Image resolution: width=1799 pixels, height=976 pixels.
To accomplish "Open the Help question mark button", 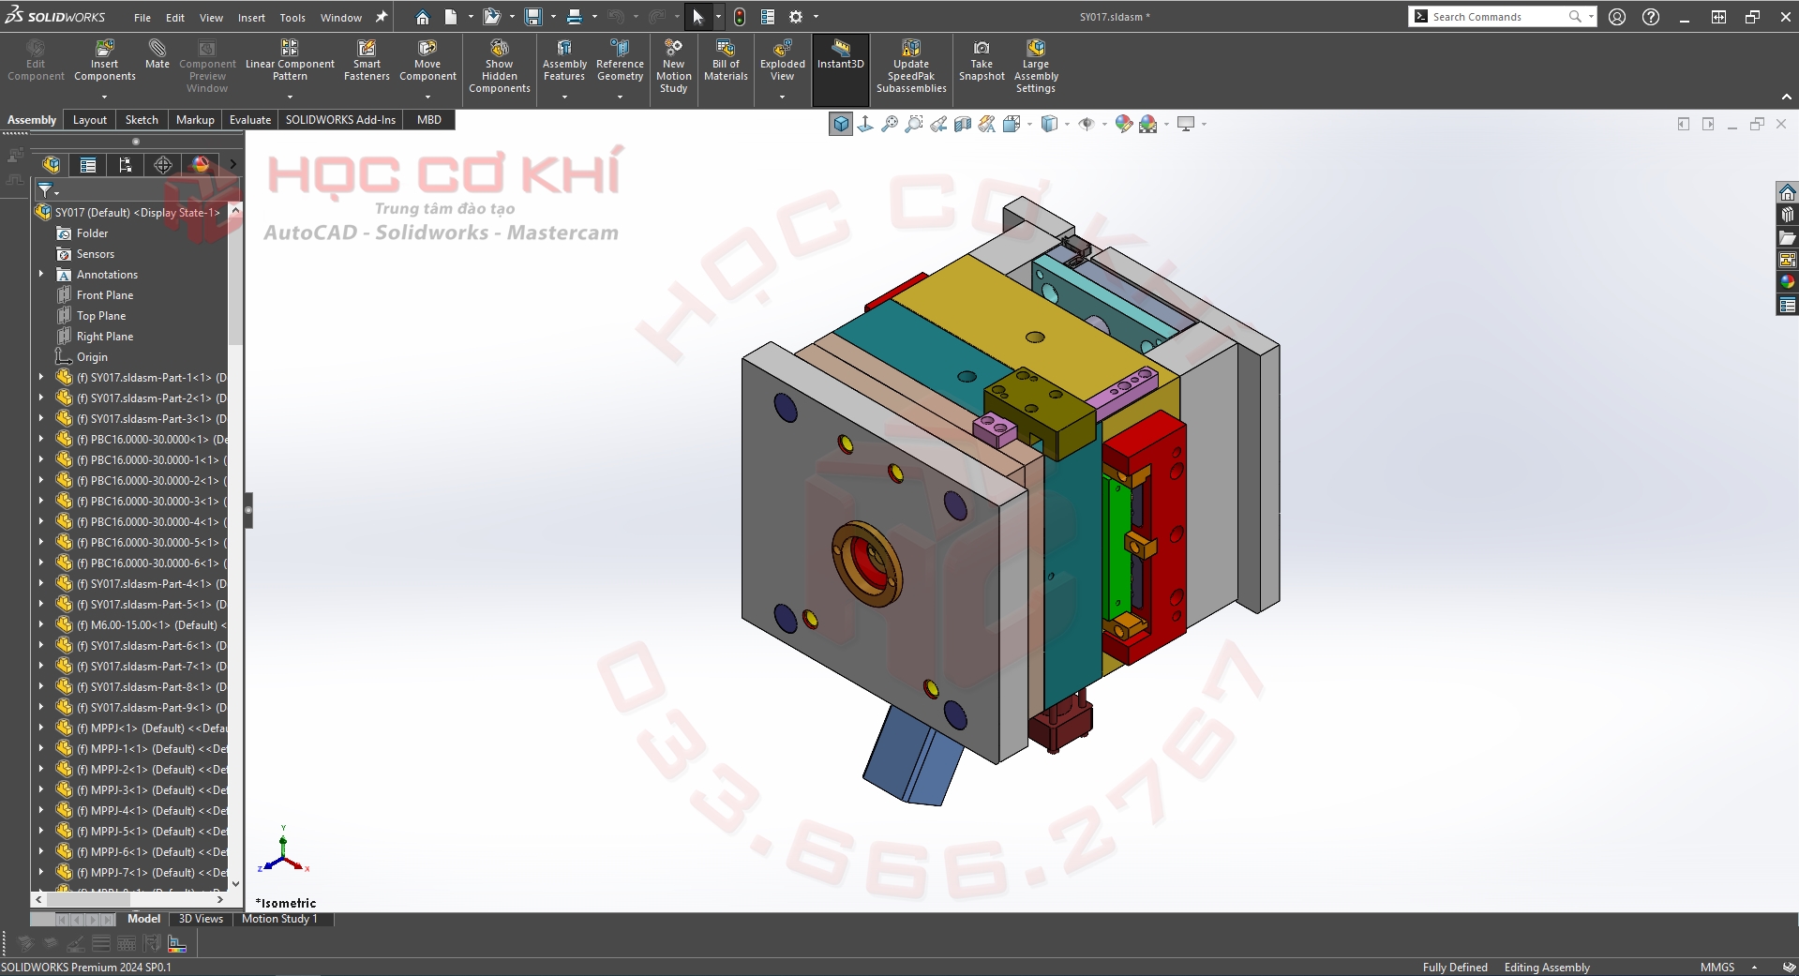I will pos(1651,17).
